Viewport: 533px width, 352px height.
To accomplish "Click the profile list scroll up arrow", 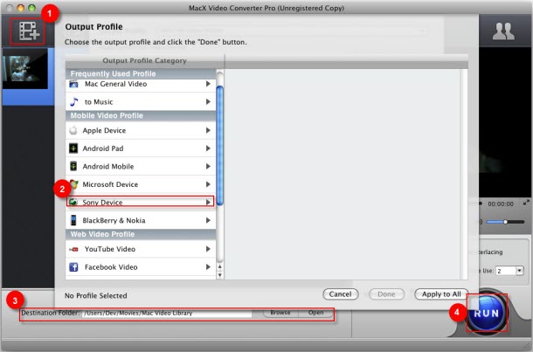I will pyautogui.click(x=219, y=267).
